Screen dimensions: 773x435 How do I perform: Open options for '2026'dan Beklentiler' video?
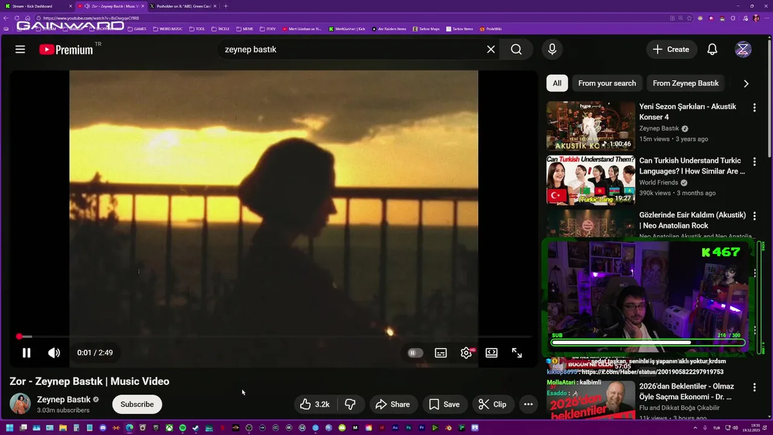click(x=754, y=387)
